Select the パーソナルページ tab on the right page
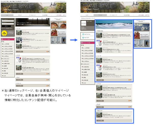The width and height of the screenshot is (153, 125). coord(113,15)
